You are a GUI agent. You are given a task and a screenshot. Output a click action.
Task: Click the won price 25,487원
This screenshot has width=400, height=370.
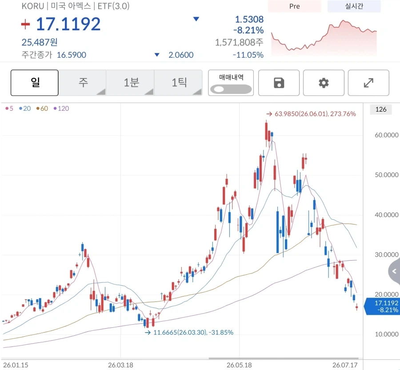(40, 42)
